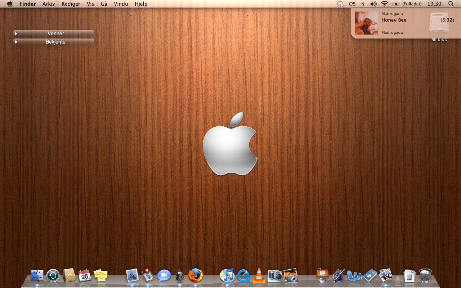
Task: Open the Hjelp menu
Action: [x=141, y=4]
